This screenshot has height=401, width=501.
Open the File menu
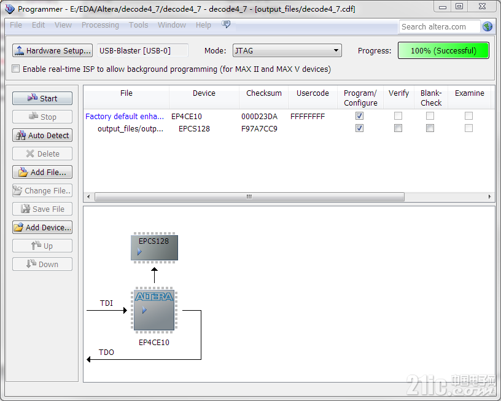click(x=16, y=25)
